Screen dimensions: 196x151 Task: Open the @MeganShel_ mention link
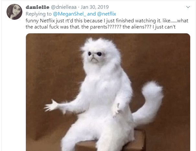(69, 14)
